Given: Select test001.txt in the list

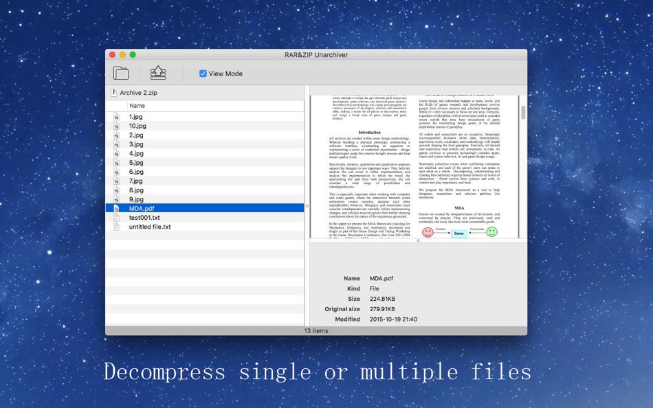Looking at the screenshot, I should (x=205, y=217).
